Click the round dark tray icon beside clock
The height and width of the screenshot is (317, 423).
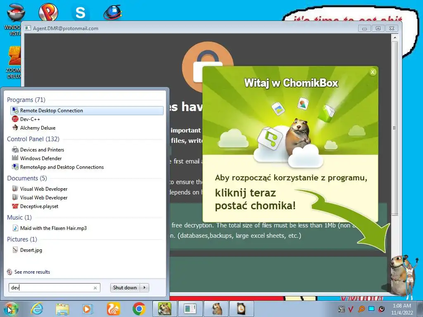[x=381, y=309]
